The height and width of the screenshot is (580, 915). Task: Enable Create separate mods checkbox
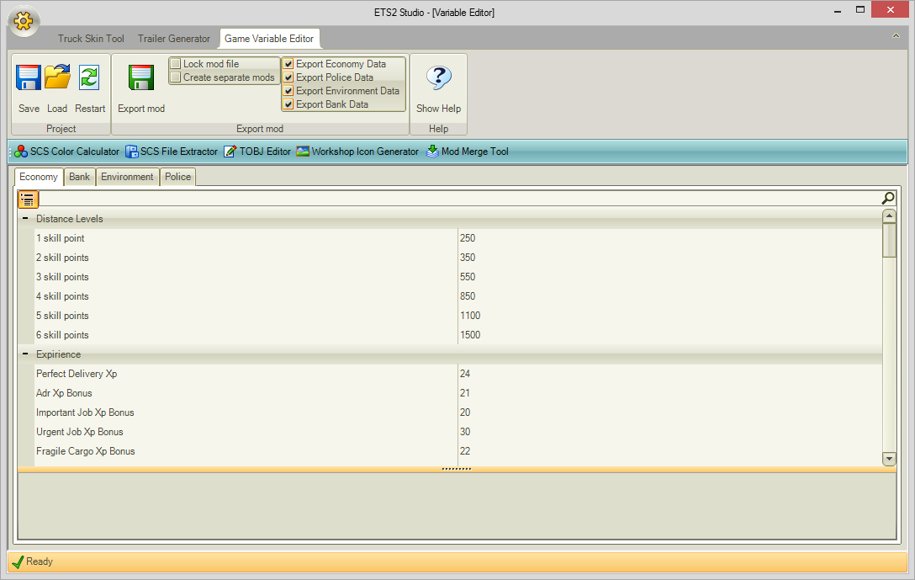pos(176,77)
